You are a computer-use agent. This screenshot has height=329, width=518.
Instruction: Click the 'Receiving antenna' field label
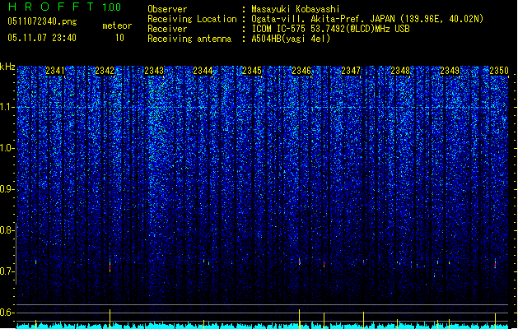(189, 39)
